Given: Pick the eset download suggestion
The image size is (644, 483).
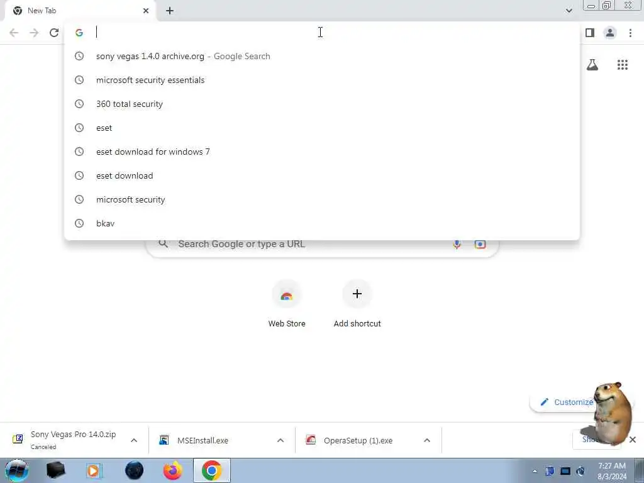Looking at the screenshot, I should tap(321, 175).
